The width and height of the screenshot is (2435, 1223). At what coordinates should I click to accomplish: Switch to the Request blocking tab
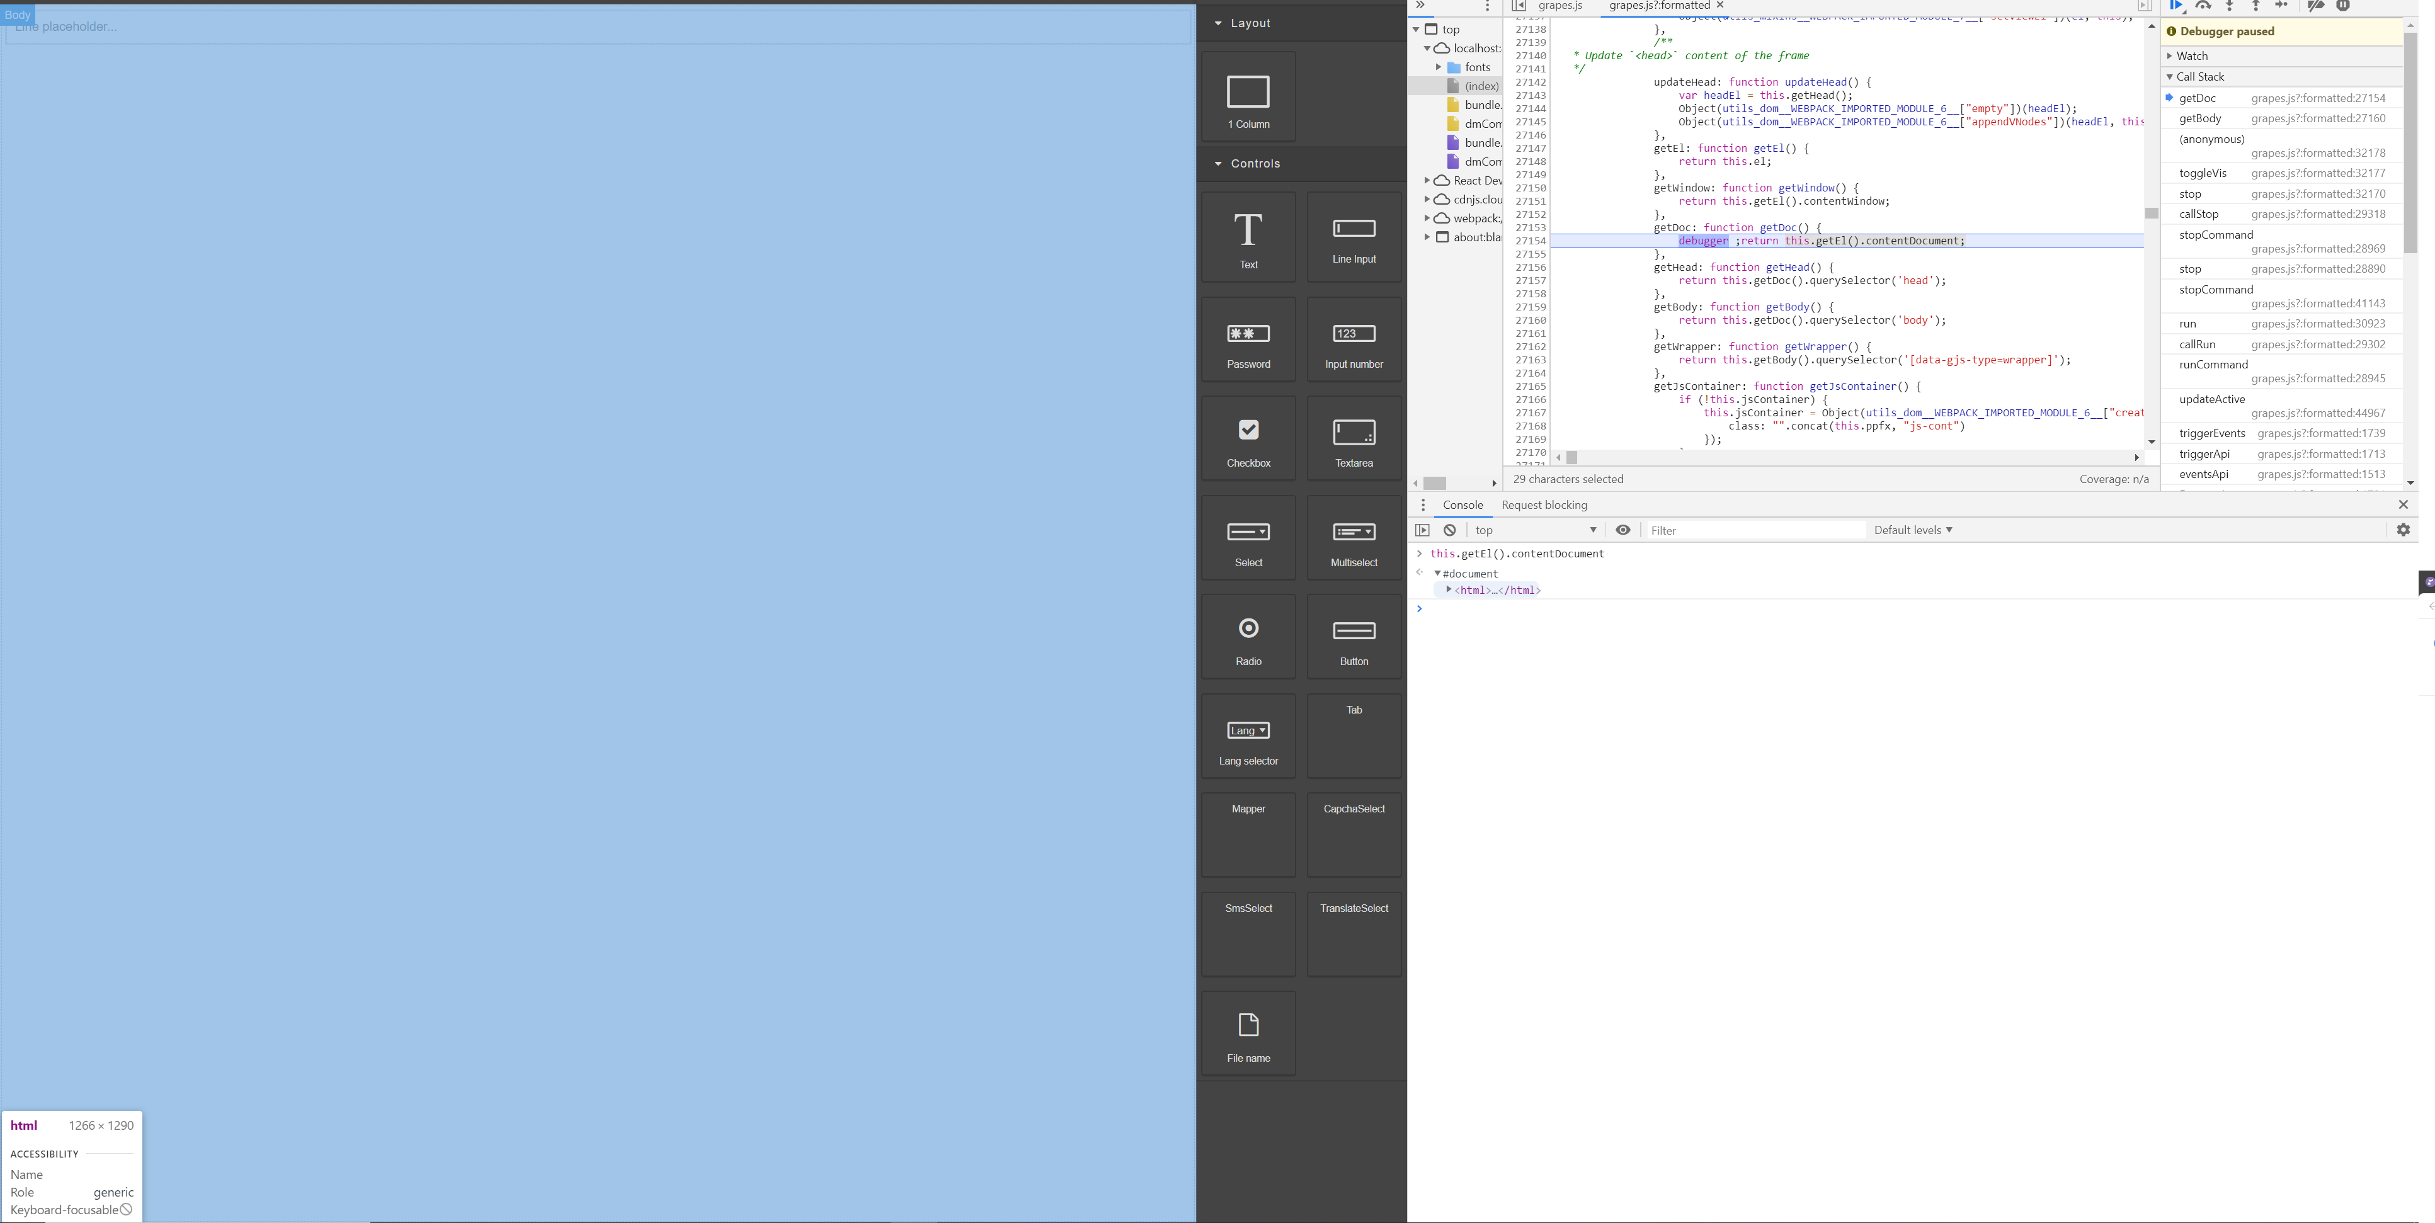coord(1544,504)
